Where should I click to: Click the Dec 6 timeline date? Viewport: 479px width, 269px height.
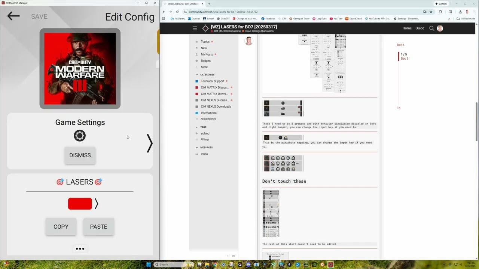pyautogui.click(x=400, y=45)
